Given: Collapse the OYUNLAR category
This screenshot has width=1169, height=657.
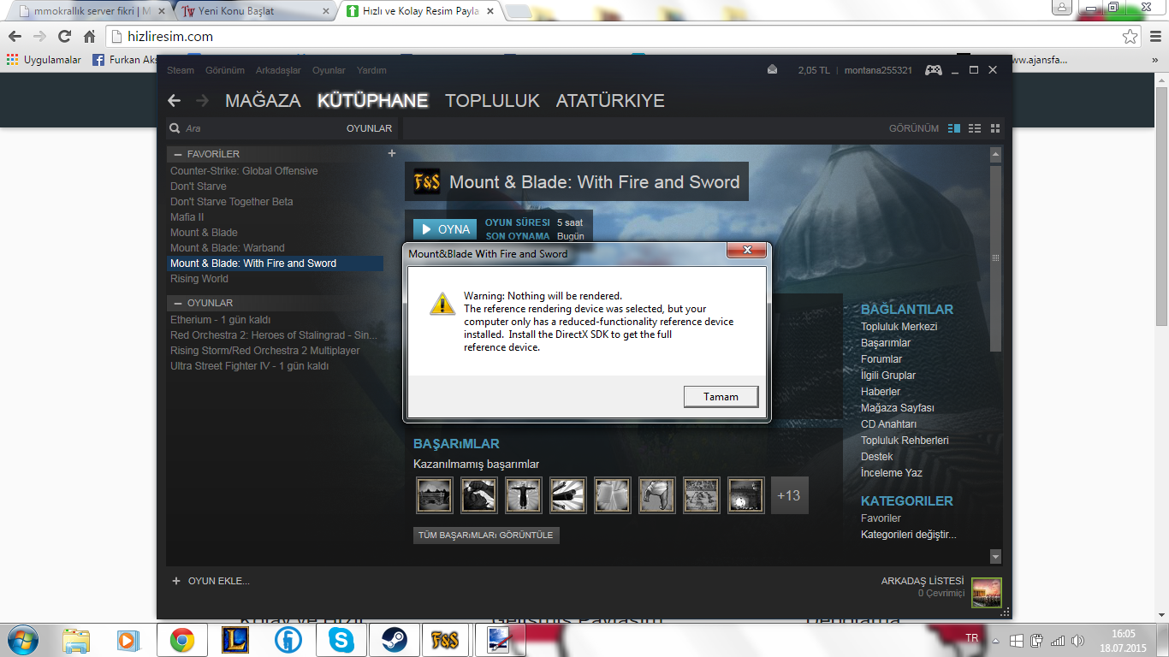Looking at the screenshot, I should click(178, 303).
